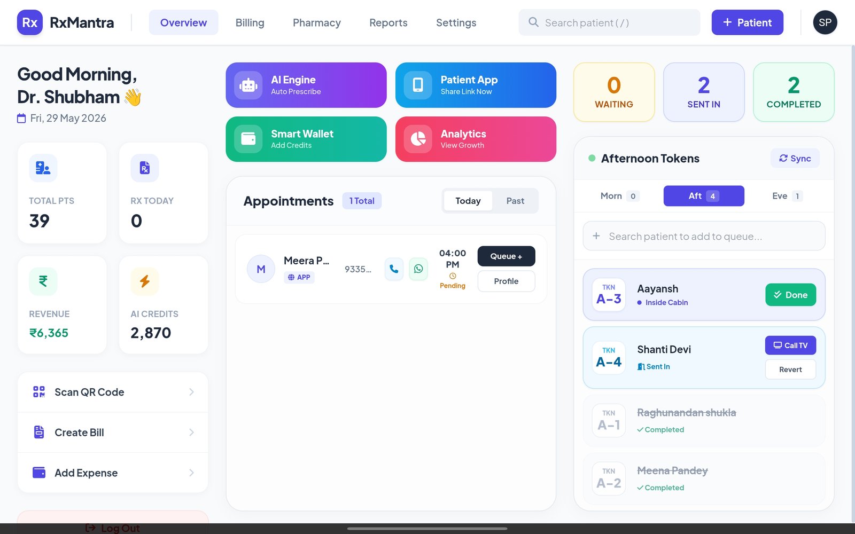Image resolution: width=855 pixels, height=534 pixels.
Task: Sync Afternoon Tokens
Action: [795, 158]
